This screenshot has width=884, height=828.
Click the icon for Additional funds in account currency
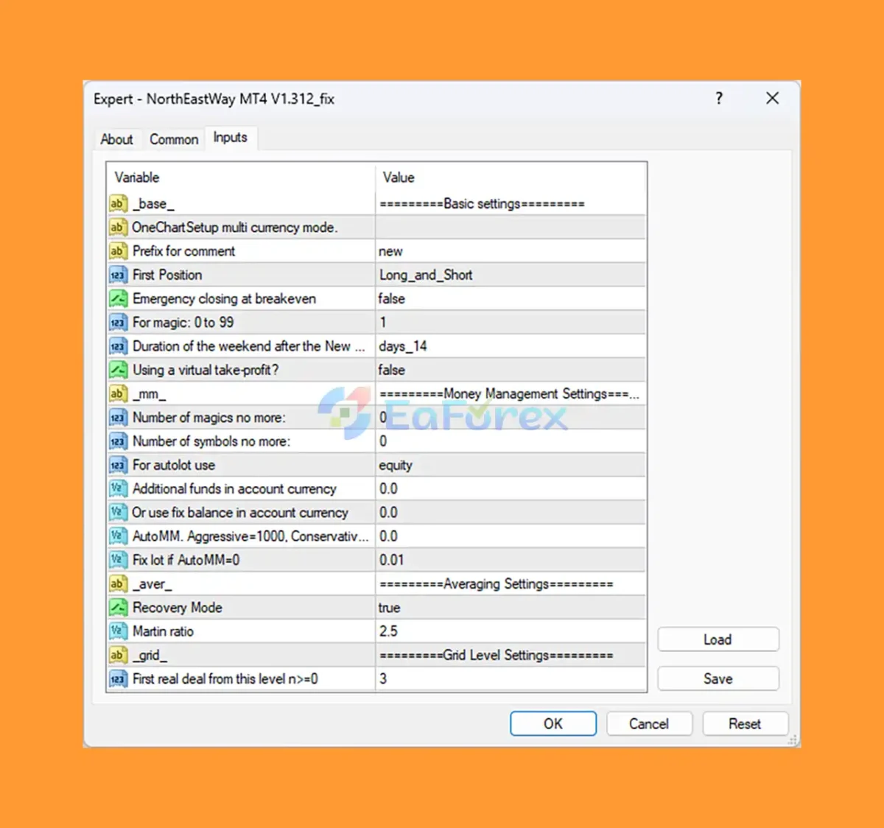(x=118, y=488)
